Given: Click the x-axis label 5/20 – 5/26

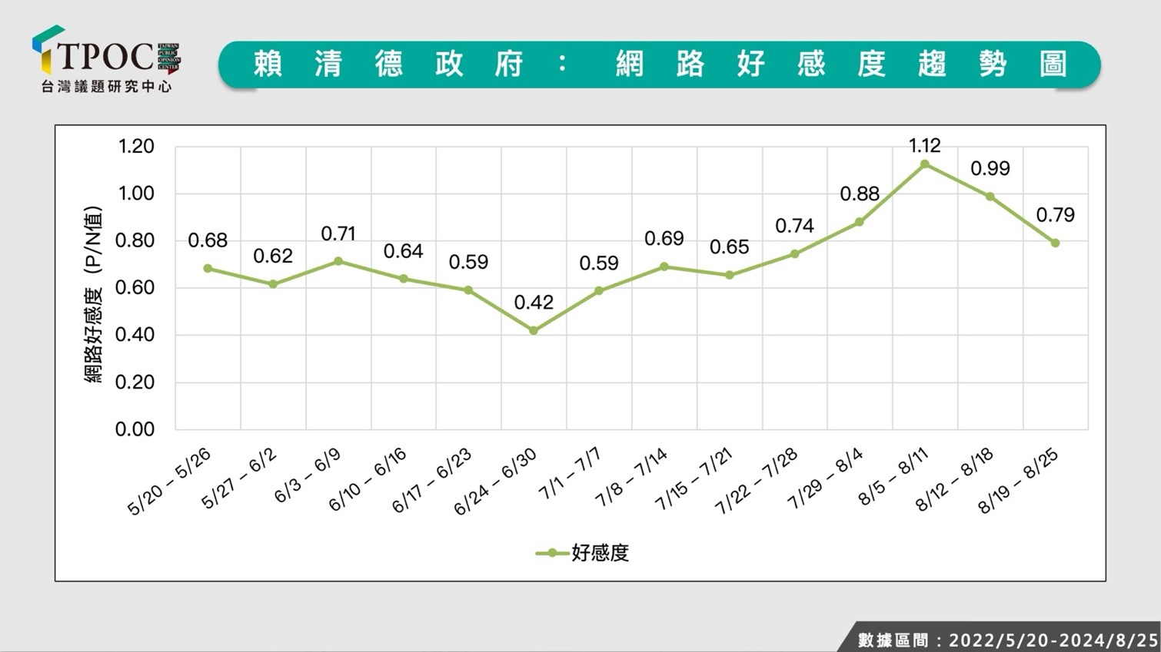Looking at the screenshot, I should 169,482.
